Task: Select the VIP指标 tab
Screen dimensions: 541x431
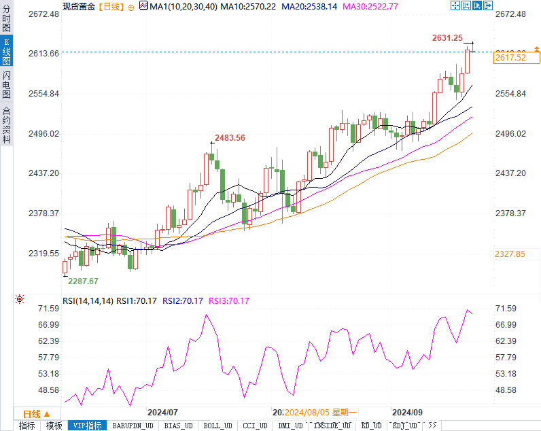Action: point(88,426)
